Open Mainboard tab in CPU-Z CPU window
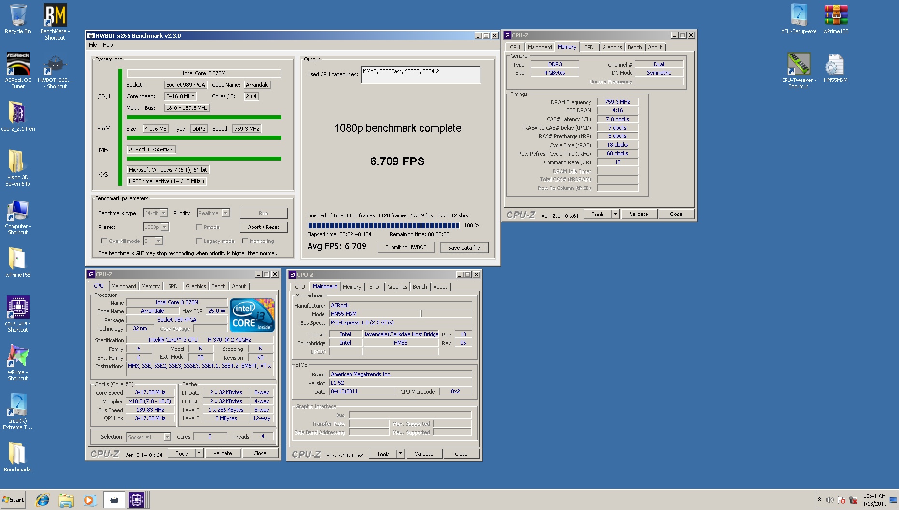 (x=124, y=286)
